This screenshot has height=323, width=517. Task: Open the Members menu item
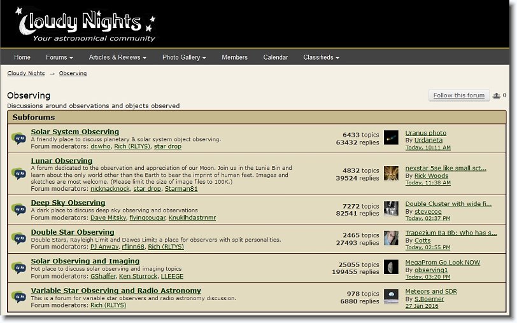tap(234, 57)
